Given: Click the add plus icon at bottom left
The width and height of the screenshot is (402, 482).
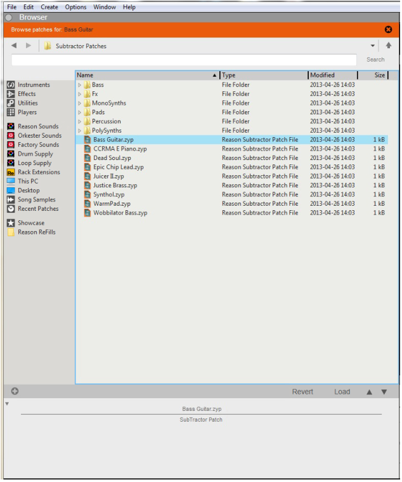Looking at the screenshot, I should (15, 391).
